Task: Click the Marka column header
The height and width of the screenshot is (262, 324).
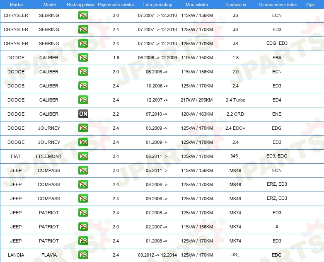Action: (x=16, y=5)
